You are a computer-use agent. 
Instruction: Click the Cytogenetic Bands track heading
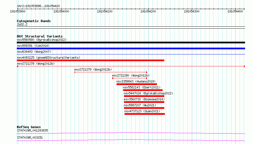pyautogui.click(x=34, y=21)
